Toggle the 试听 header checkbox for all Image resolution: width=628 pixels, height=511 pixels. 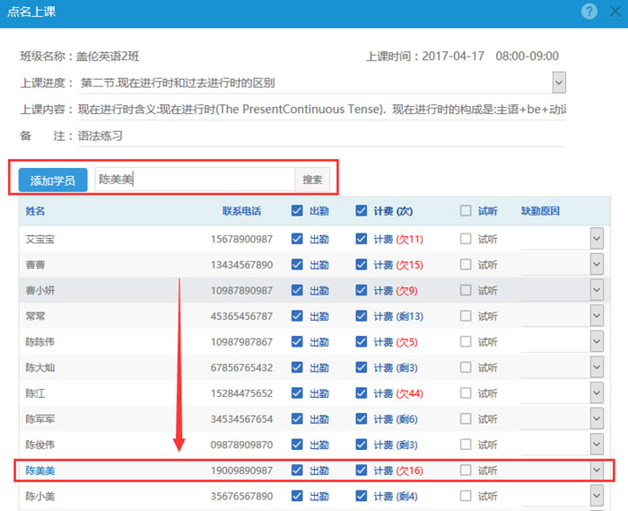pyautogui.click(x=466, y=211)
